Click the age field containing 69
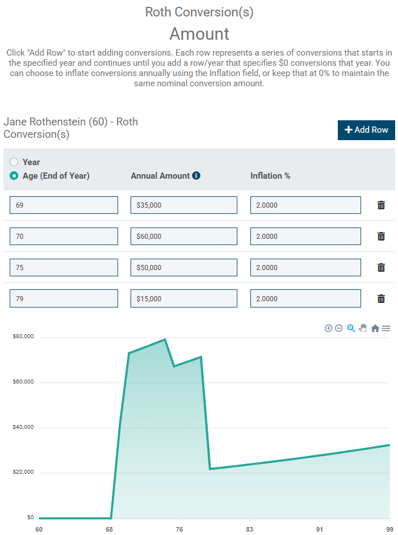Viewport: 398px width, 535px height. 64,205
